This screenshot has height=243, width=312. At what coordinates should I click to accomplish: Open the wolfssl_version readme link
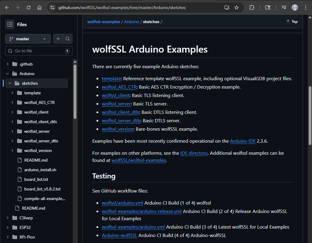click(x=118, y=129)
